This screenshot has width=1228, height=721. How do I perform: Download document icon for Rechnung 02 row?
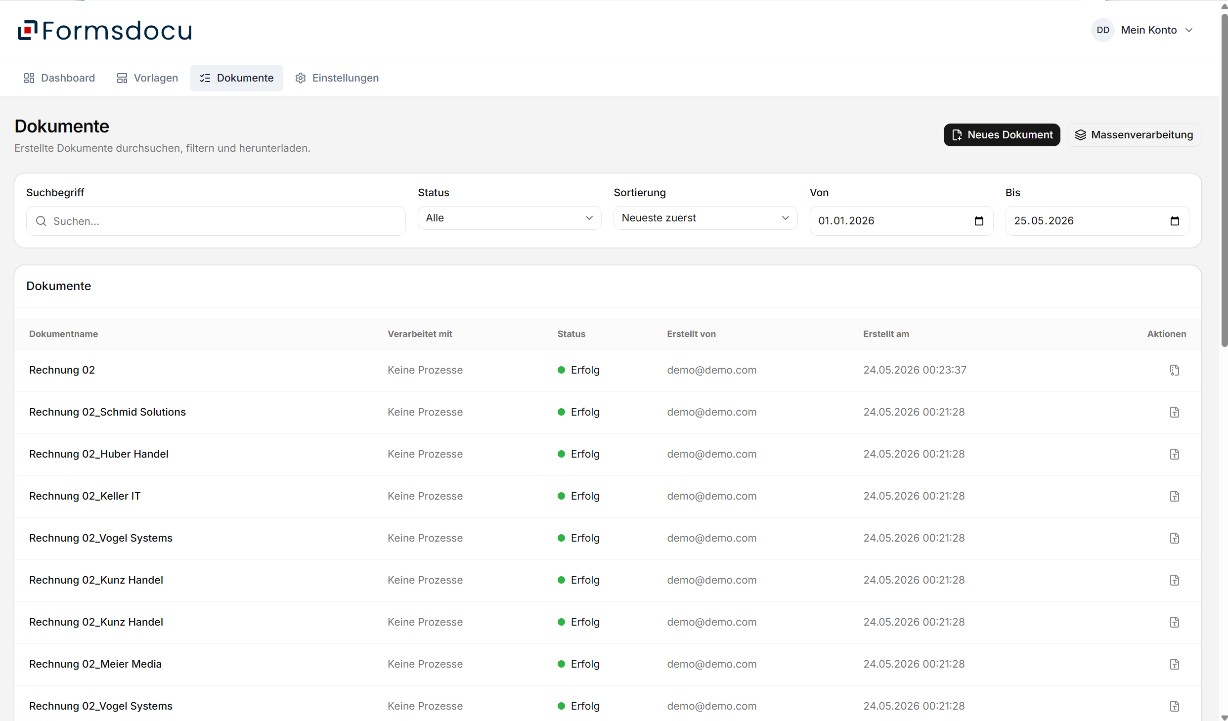tap(1175, 370)
